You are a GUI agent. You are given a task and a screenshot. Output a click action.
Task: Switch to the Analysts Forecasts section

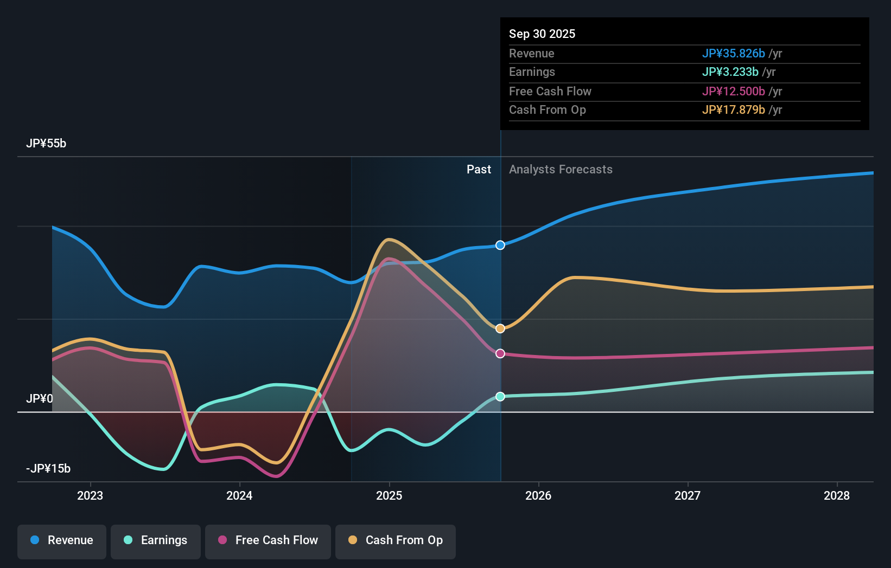point(561,169)
